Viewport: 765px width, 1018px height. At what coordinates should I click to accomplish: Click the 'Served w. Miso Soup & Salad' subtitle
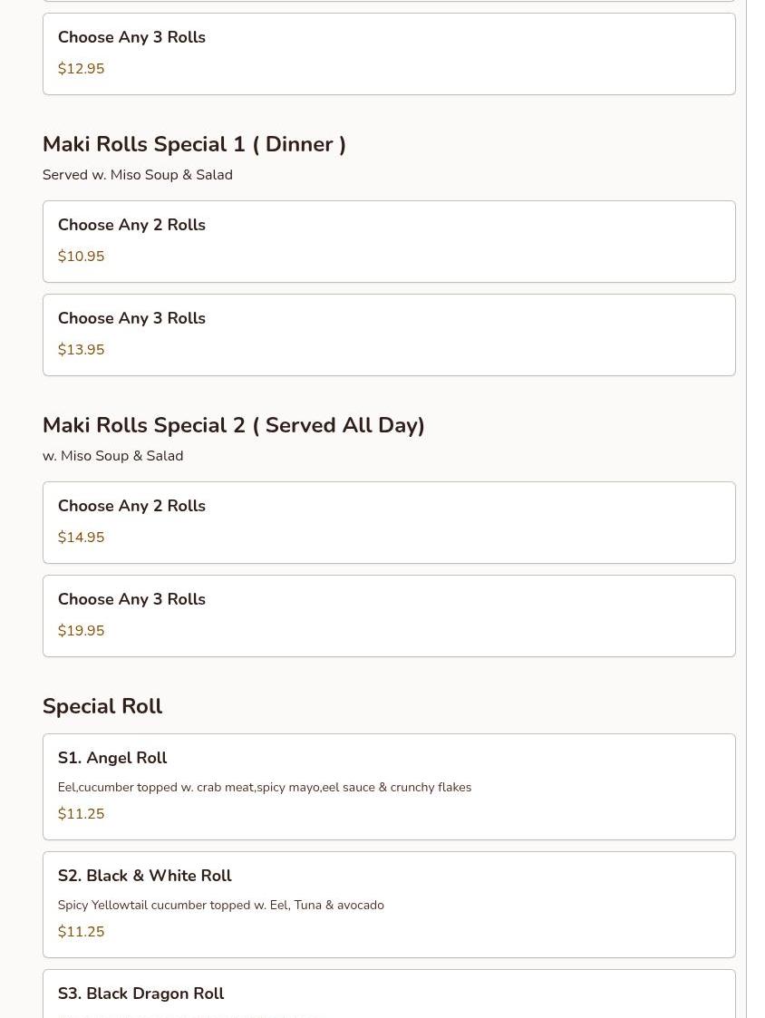click(138, 175)
